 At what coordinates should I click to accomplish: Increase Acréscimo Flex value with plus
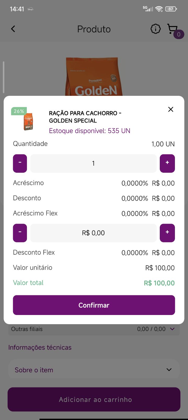tap(167, 233)
